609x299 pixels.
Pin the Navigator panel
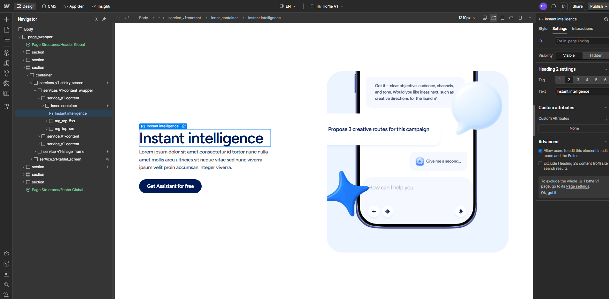tap(104, 19)
